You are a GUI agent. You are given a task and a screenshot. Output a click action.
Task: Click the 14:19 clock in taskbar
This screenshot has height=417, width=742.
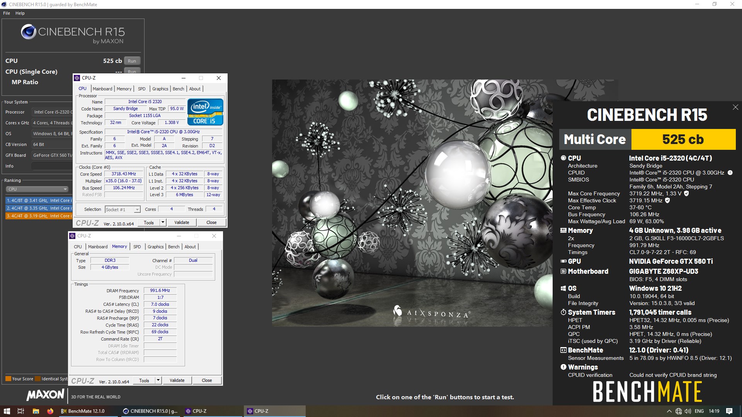[x=714, y=411]
